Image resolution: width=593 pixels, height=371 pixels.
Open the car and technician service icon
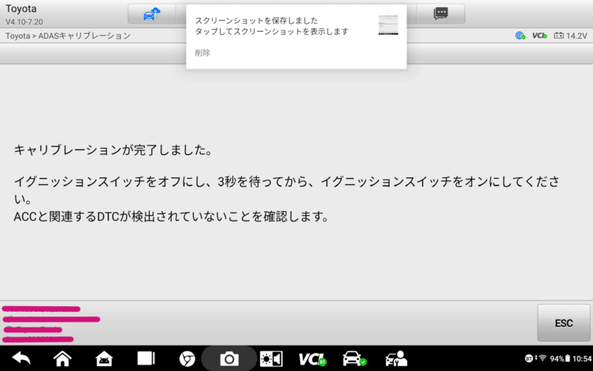click(395, 358)
